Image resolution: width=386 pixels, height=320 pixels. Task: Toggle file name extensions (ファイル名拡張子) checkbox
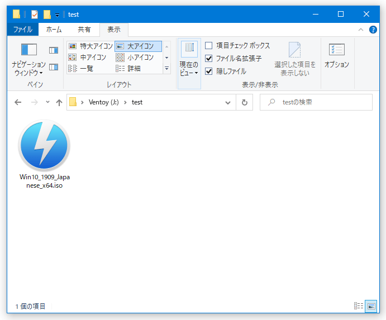[209, 58]
